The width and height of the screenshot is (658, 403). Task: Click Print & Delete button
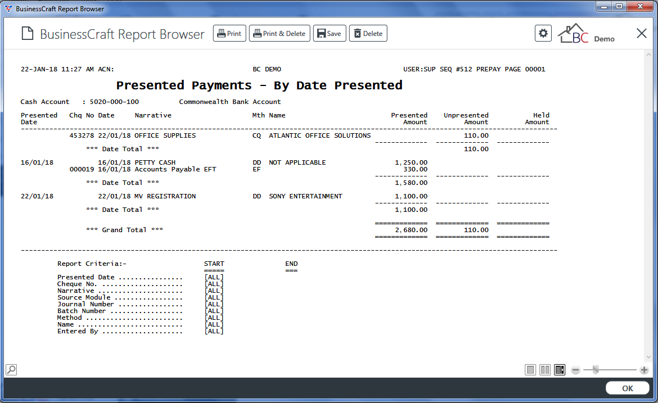point(280,34)
